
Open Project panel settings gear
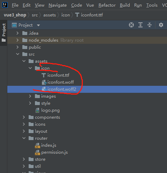coord(161,25)
